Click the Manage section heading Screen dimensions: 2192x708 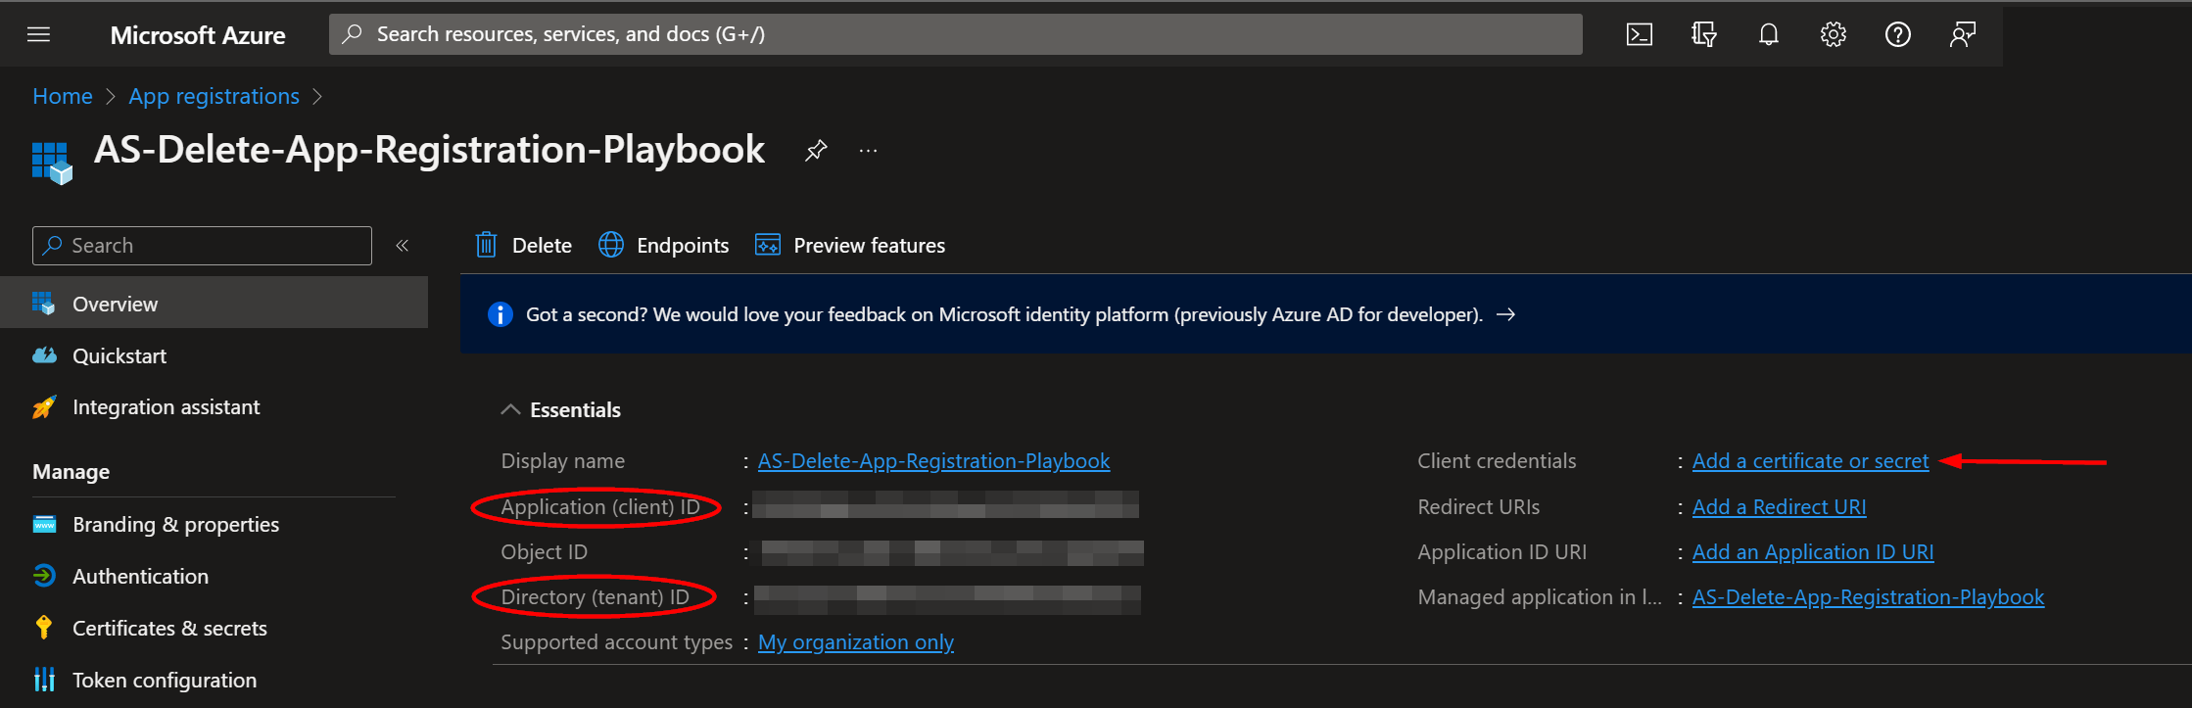click(x=71, y=472)
